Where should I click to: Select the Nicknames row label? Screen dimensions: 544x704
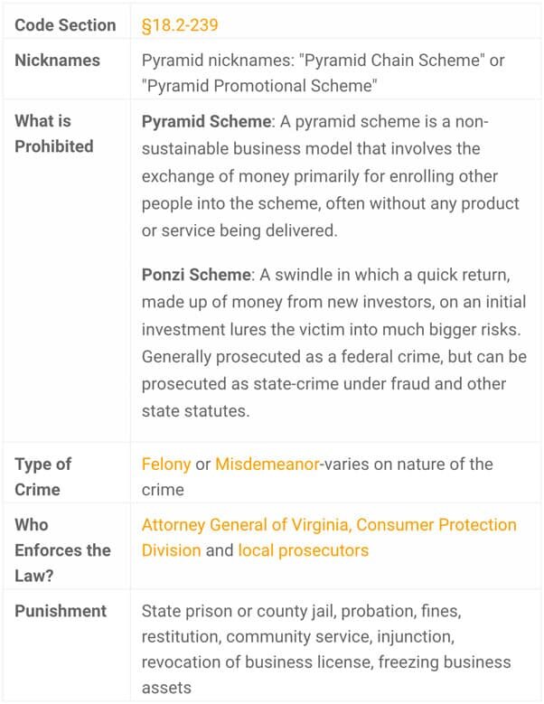pos(58,61)
